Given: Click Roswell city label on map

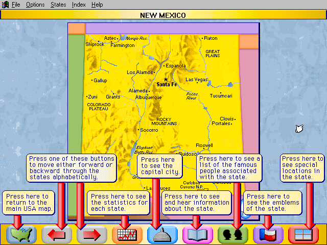Looking at the screenshot, I should 204,145.
